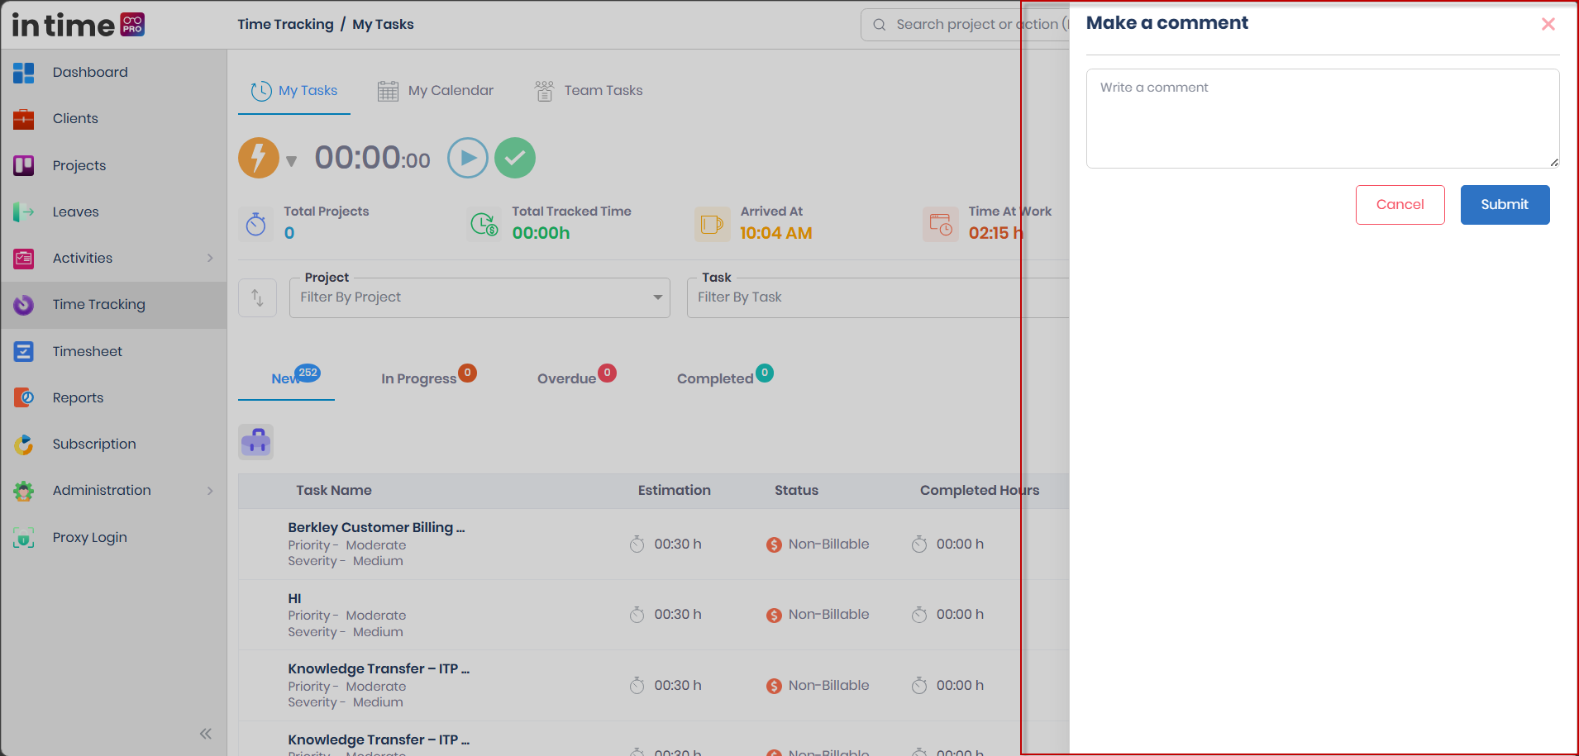Image resolution: width=1579 pixels, height=756 pixels.
Task: Switch to My Calendar tab
Action: 436,91
